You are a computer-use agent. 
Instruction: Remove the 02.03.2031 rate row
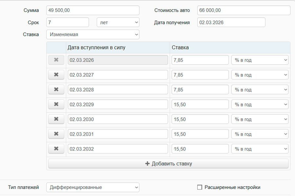[x=56, y=134]
